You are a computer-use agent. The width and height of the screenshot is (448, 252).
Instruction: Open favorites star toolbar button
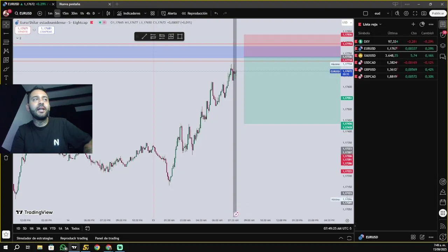pos(6,234)
